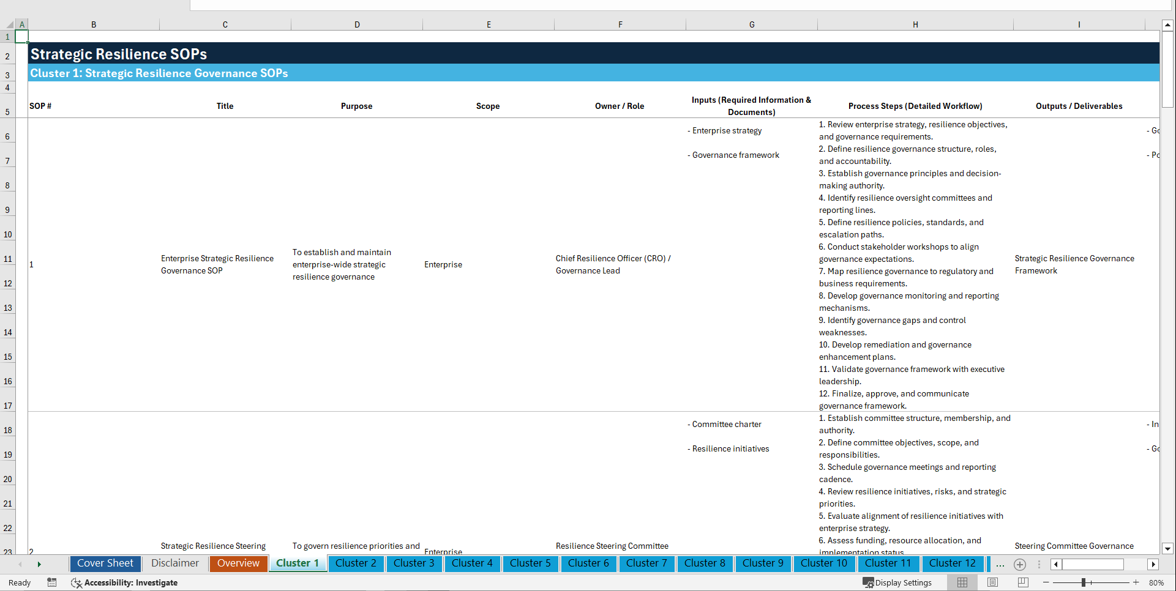Click the horizontal scrollbar thumb
This screenshot has height=591, width=1176.
coord(1093,564)
